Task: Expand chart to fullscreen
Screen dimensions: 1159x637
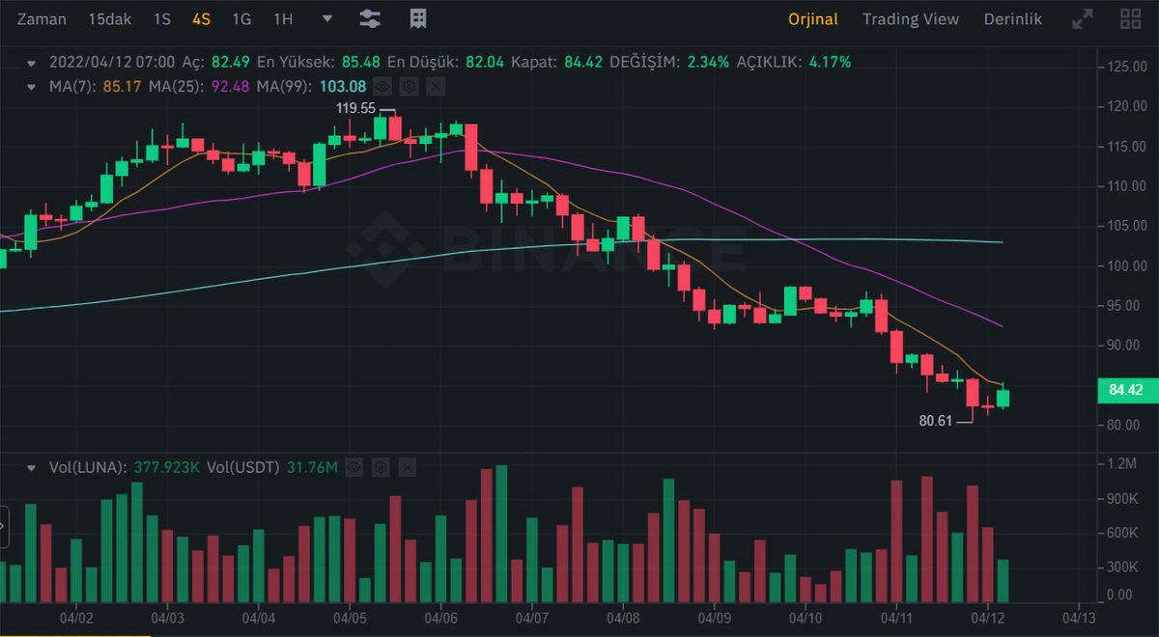Action: coord(1083,19)
